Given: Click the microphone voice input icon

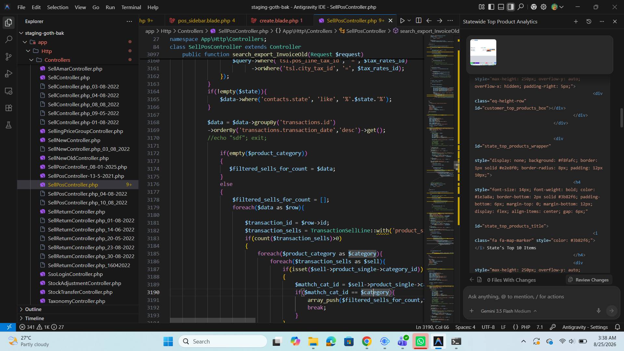Looking at the screenshot, I should (598, 311).
